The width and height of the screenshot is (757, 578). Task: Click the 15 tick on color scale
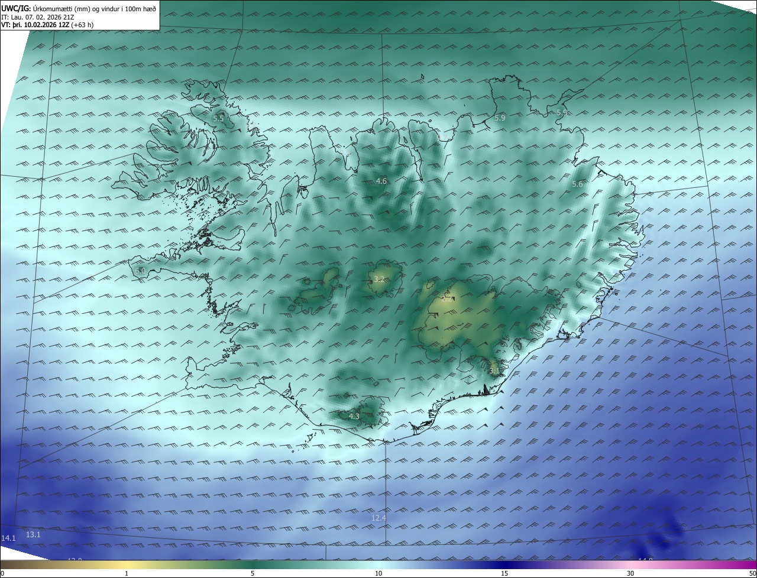point(504,573)
